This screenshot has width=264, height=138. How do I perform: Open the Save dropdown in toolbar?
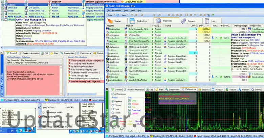114,15
